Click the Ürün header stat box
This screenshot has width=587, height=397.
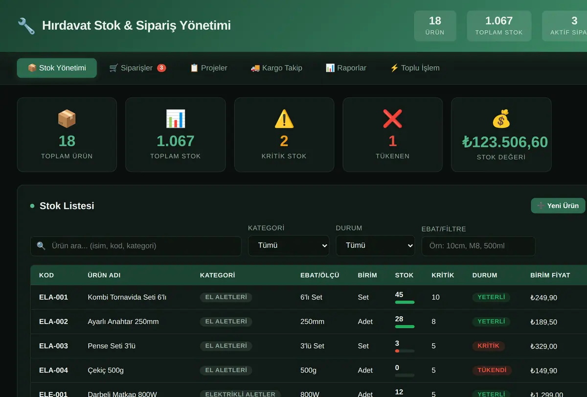point(435,26)
